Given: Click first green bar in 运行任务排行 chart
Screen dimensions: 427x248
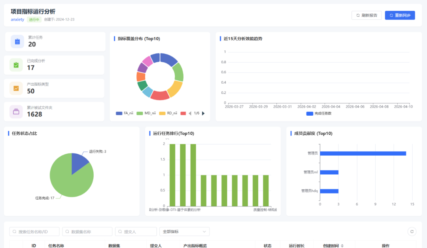Looking at the screenshot, I should (172, 175).
